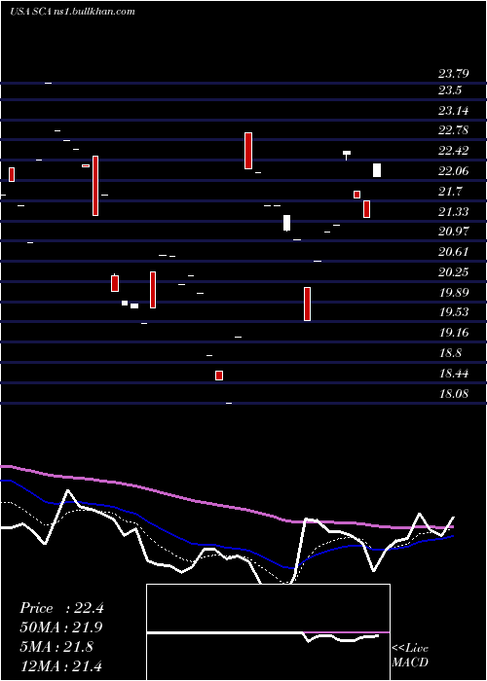The image size is (487, 681).
Task: Click the 12MA : 21.4 readout
Action: (61, 665)
